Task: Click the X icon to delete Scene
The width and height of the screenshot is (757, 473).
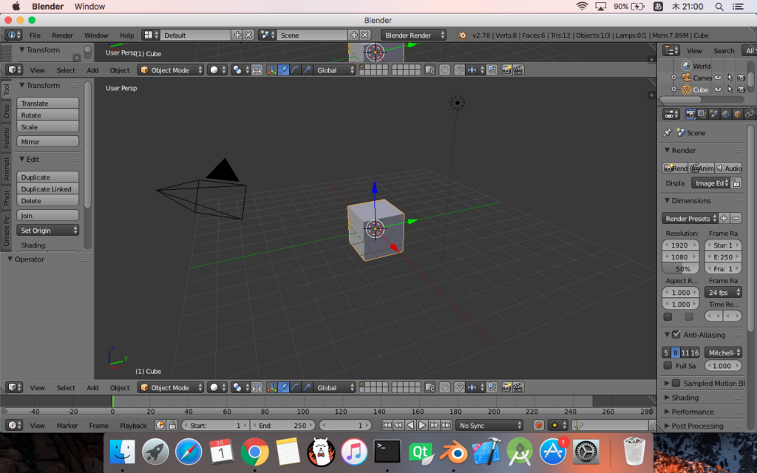Action: click(x=365, y=35)
